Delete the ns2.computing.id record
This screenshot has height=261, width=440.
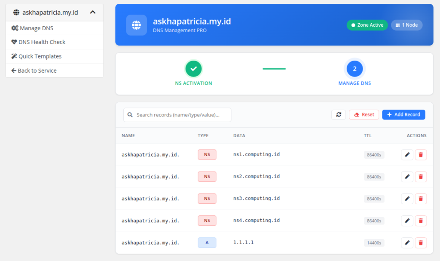click(x=421, y=177)
